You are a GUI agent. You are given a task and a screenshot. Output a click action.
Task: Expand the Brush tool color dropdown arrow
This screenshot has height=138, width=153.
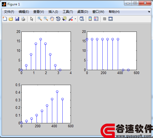[x=75, y=19]
